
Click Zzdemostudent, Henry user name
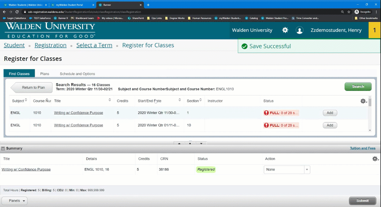point(336,30)
